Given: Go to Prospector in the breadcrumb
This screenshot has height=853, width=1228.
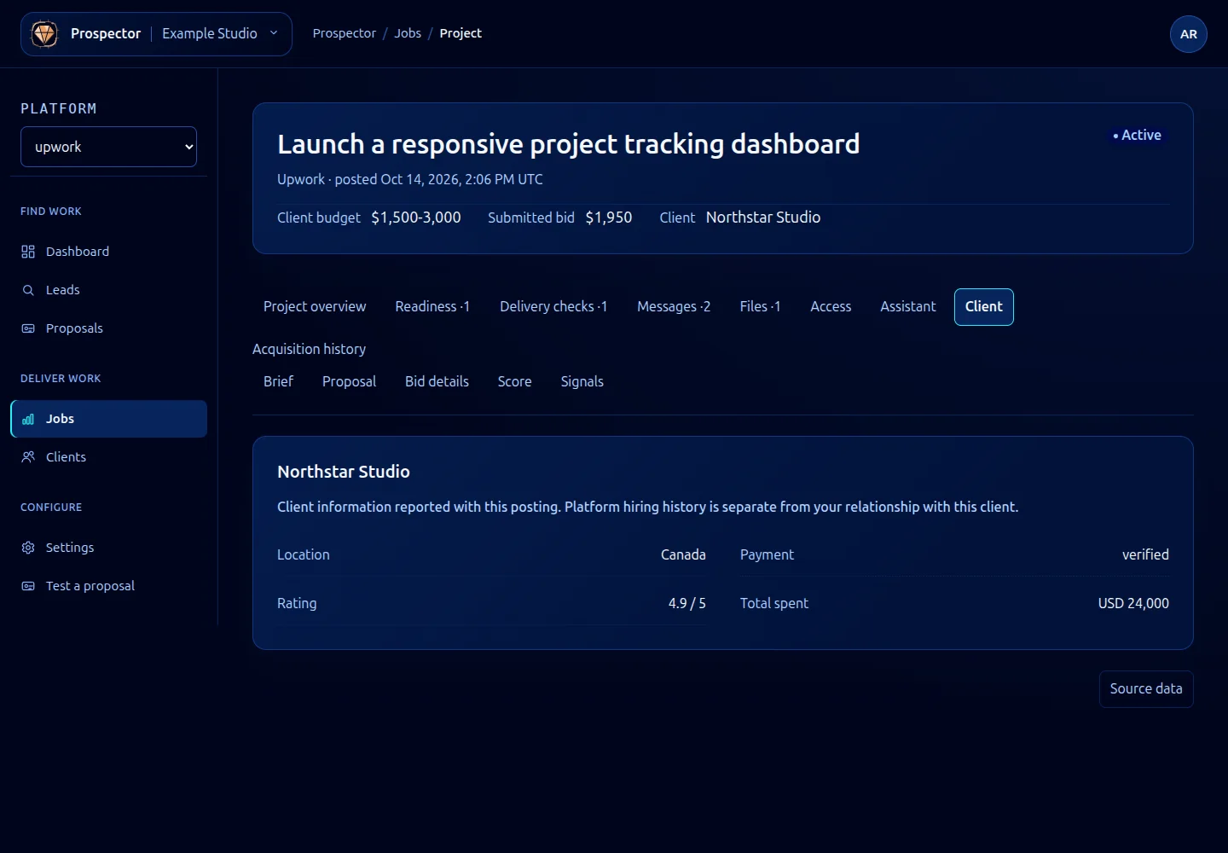Looking at the screenshot, I should pyautogui.click(x=344, y=33).
